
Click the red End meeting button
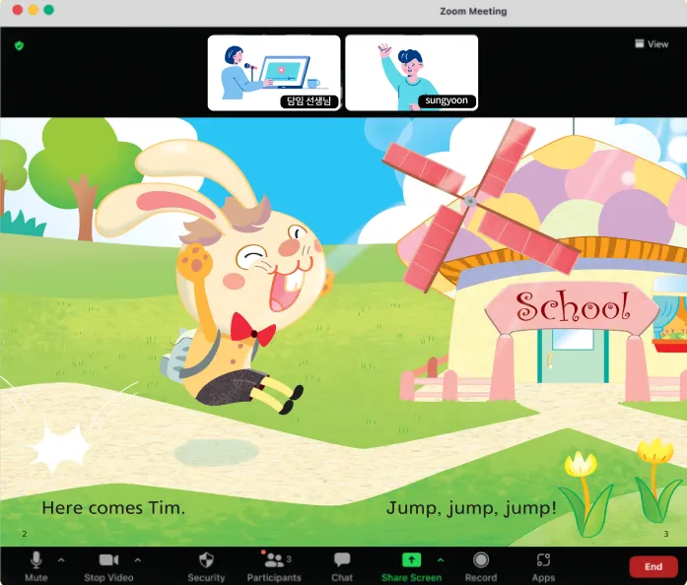click(653, 566)
